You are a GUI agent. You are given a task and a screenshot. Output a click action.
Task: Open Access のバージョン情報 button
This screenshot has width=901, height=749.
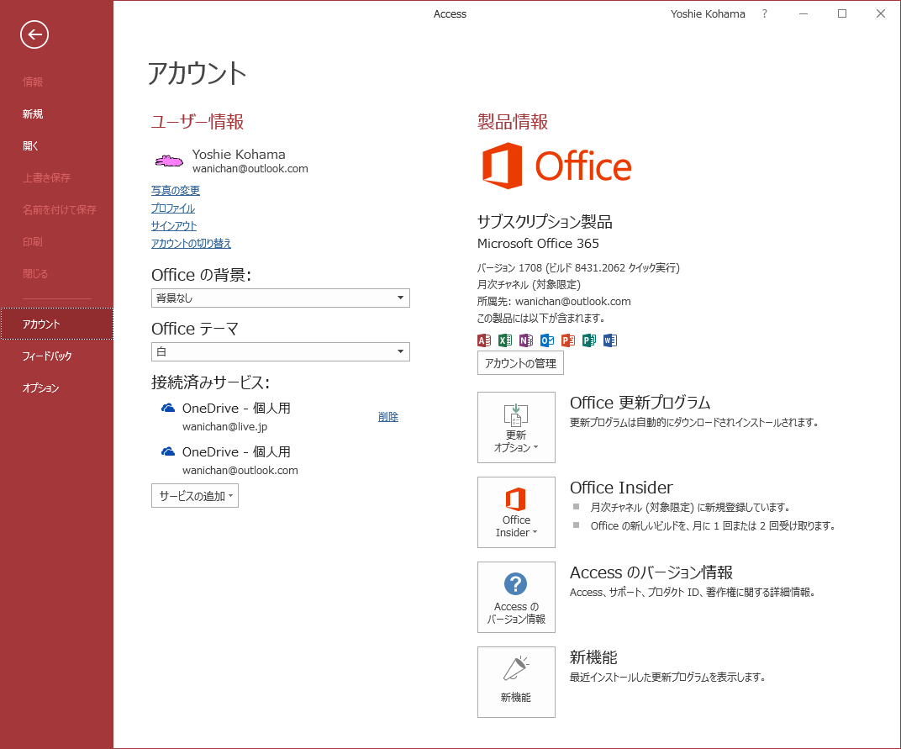(516, 597)
